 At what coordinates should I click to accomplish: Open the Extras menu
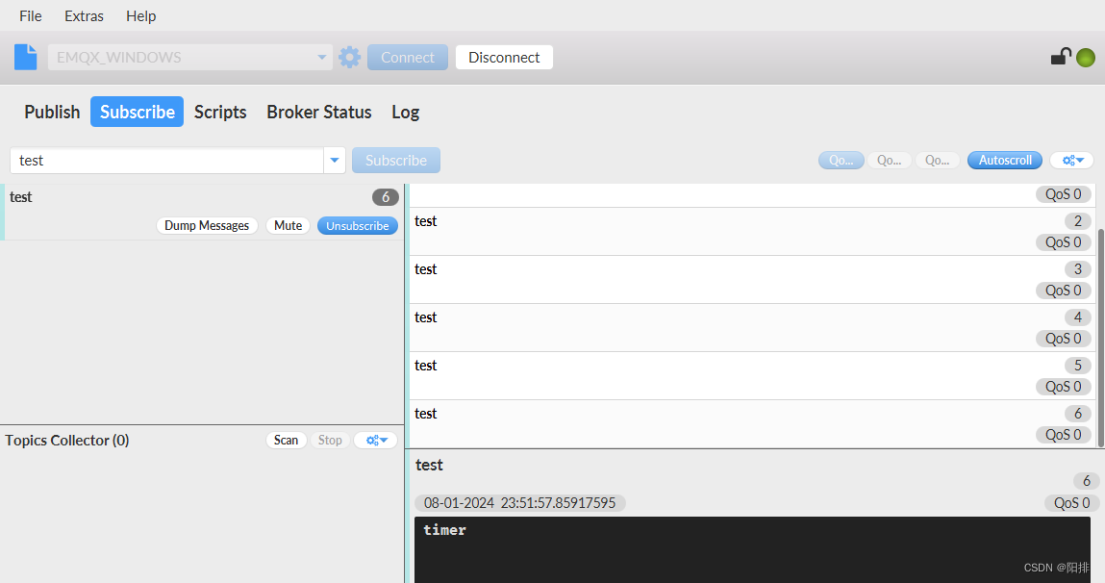pyautogui.click(x=84, y=15)
